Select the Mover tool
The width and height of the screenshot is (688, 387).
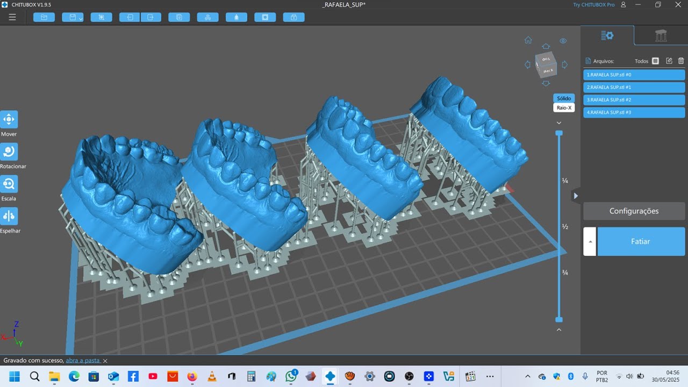pyautogui.click(x=9, y=119)
